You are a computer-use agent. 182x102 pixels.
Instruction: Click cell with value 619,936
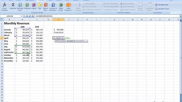22,47
